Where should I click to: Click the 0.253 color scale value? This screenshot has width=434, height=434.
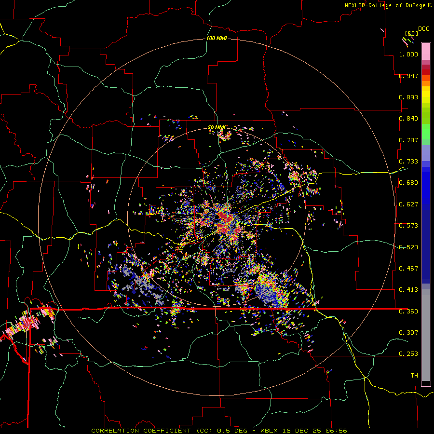point(408,354)
